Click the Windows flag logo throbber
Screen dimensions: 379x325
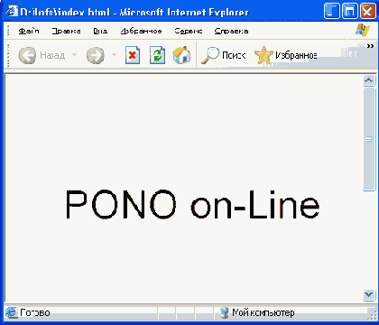[x=363, y=30]
